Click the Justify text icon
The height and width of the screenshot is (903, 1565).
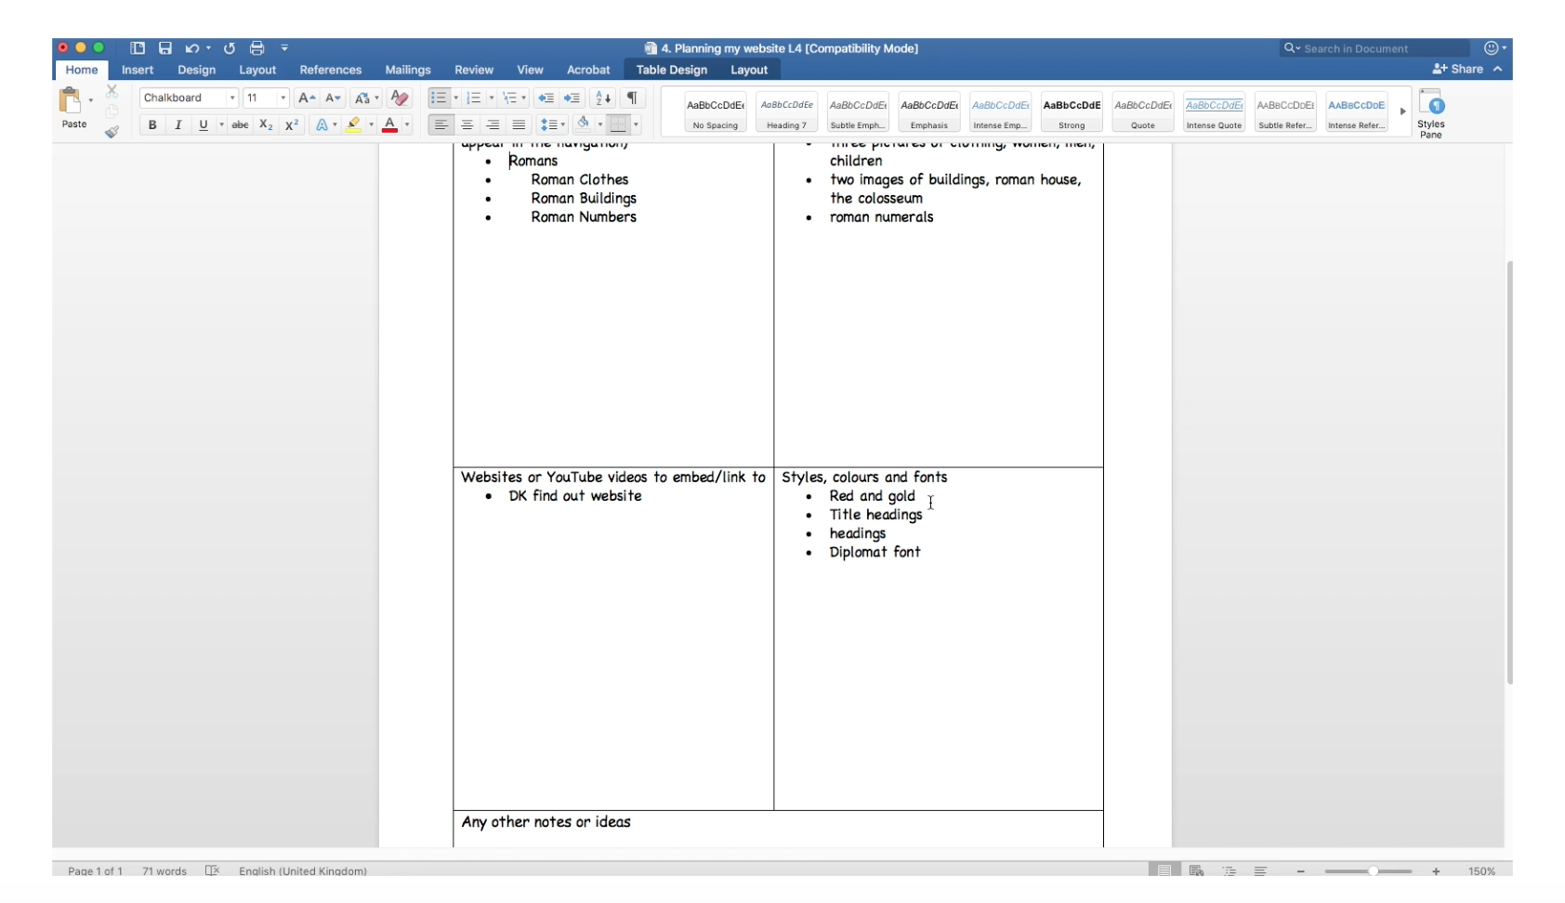pos(519,124)
